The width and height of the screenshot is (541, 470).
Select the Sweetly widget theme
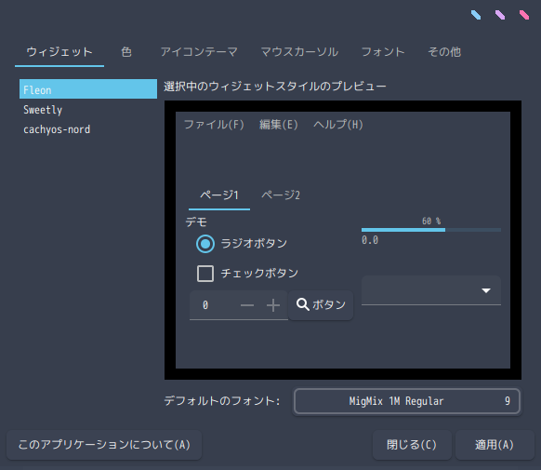click(x=88, y=110)
